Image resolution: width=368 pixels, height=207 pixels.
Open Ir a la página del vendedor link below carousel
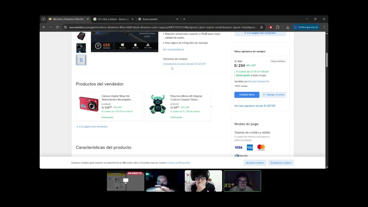[92, 126]
